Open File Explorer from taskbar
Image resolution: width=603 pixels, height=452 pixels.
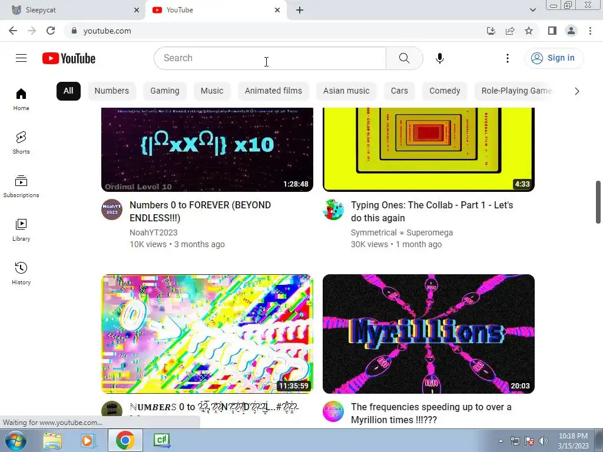click(52, 441)
